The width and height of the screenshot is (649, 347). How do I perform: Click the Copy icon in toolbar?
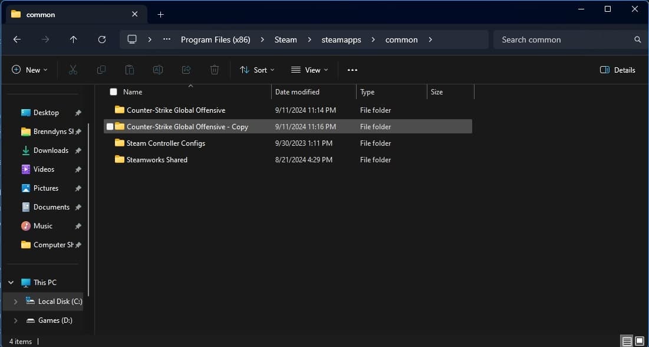tap(101, 70)
